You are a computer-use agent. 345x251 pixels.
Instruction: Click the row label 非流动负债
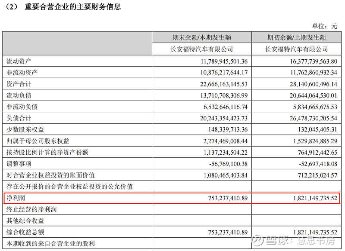[x=22, y=107]
